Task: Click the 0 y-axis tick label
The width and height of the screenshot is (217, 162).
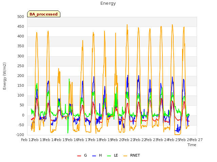Action: click(23, 115)
